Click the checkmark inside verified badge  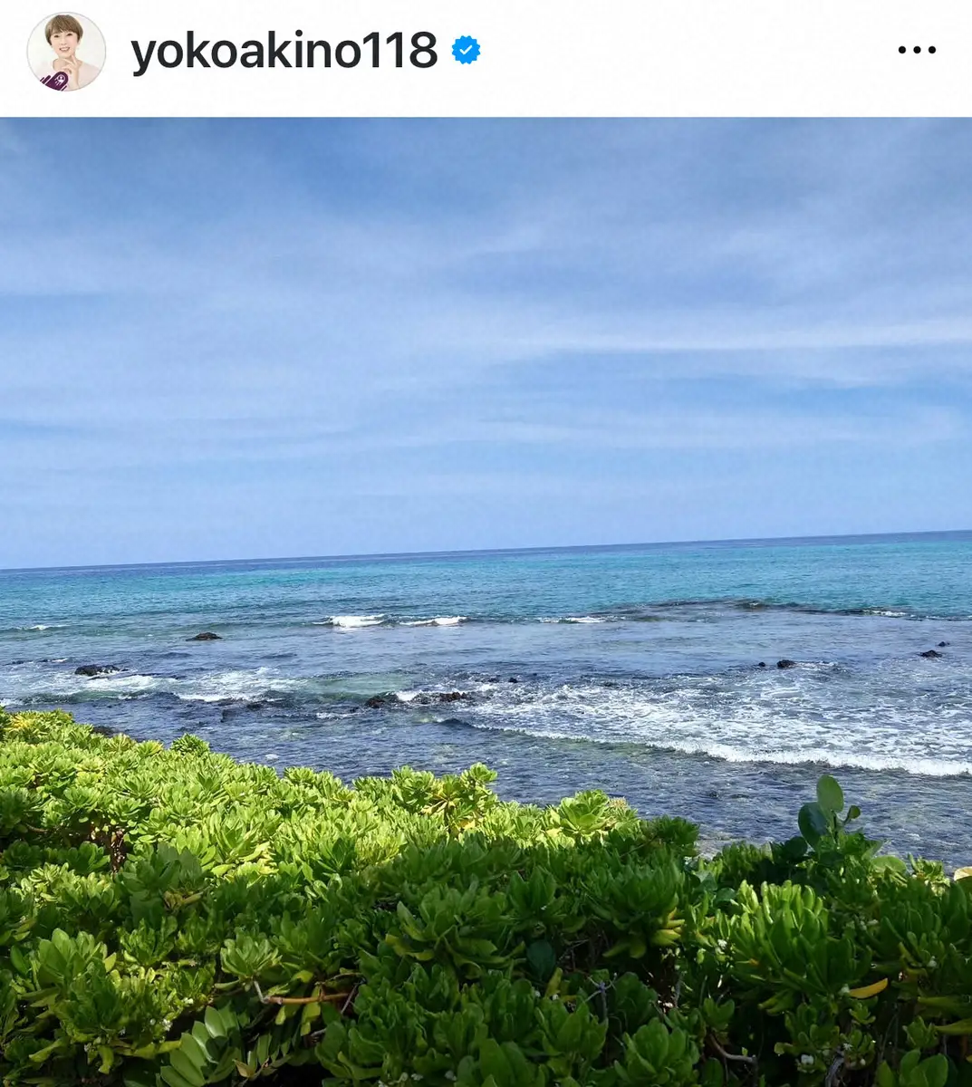[466, 51]
